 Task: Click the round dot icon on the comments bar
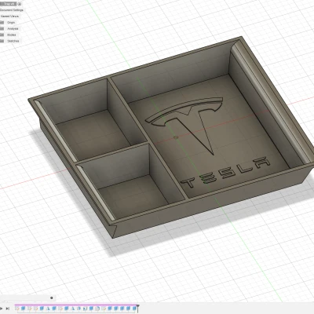pos(52,298)
